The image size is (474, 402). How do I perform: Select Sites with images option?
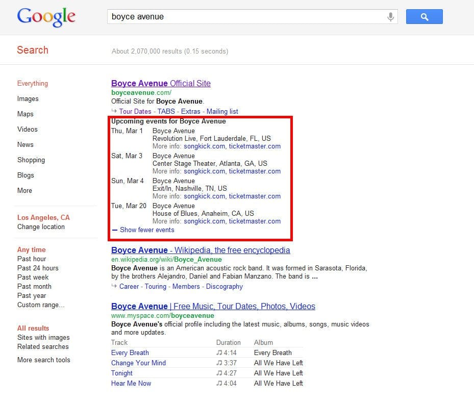(x=43, y=337)
